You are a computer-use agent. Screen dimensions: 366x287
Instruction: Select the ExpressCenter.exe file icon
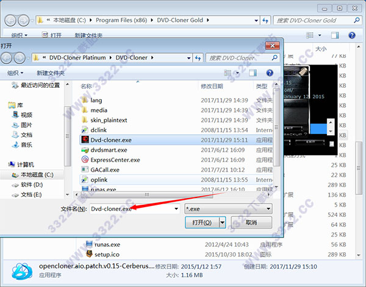click(x=85, y=160)
